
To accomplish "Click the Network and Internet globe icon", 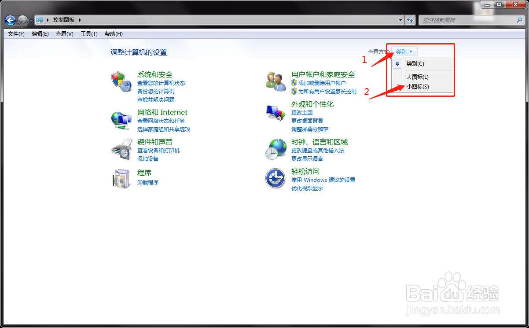I will [121, 120].
